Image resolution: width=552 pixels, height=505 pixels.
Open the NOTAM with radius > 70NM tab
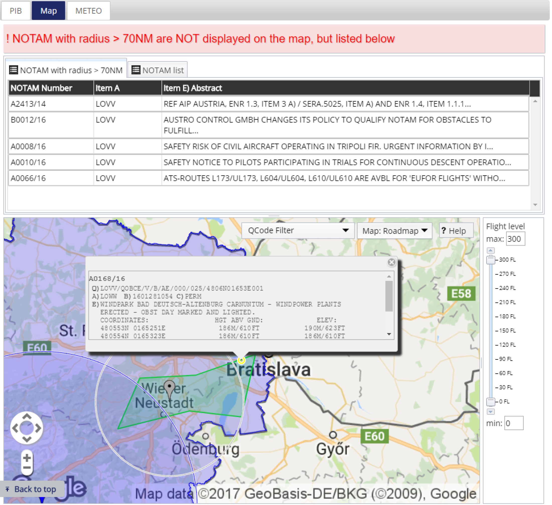(x=66, y=70)
